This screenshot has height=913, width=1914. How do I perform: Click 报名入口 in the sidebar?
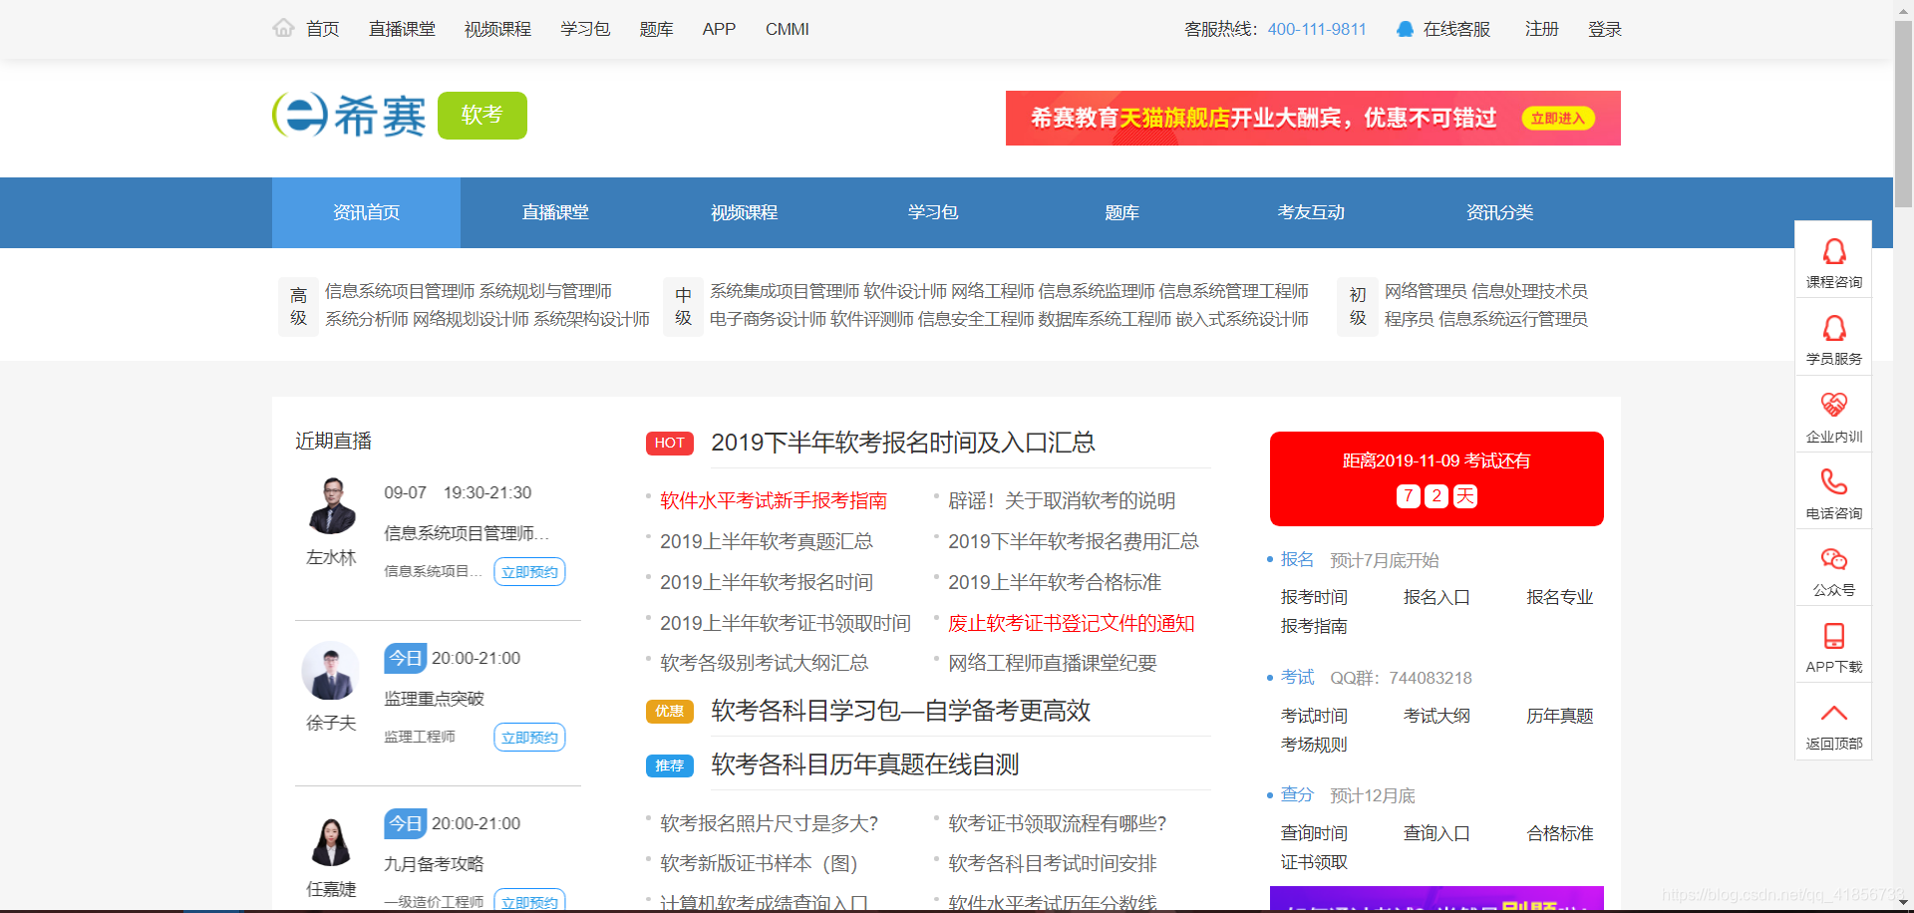1436,597
